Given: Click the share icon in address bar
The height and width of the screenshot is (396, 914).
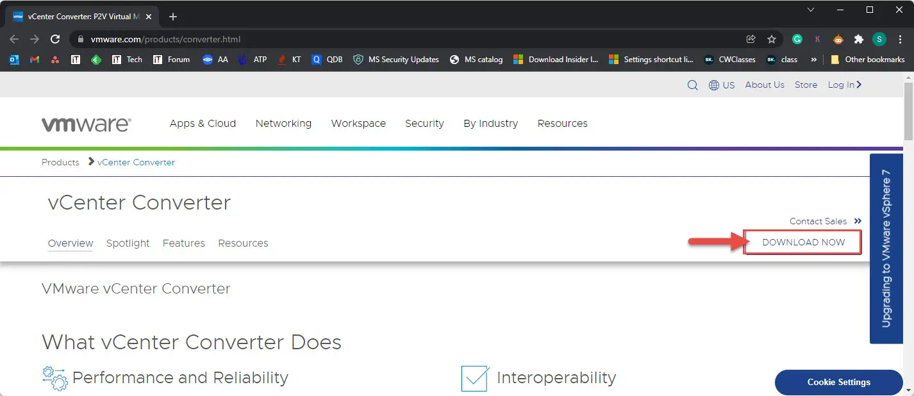Looking at the screenshot, I should click(751, 39).
